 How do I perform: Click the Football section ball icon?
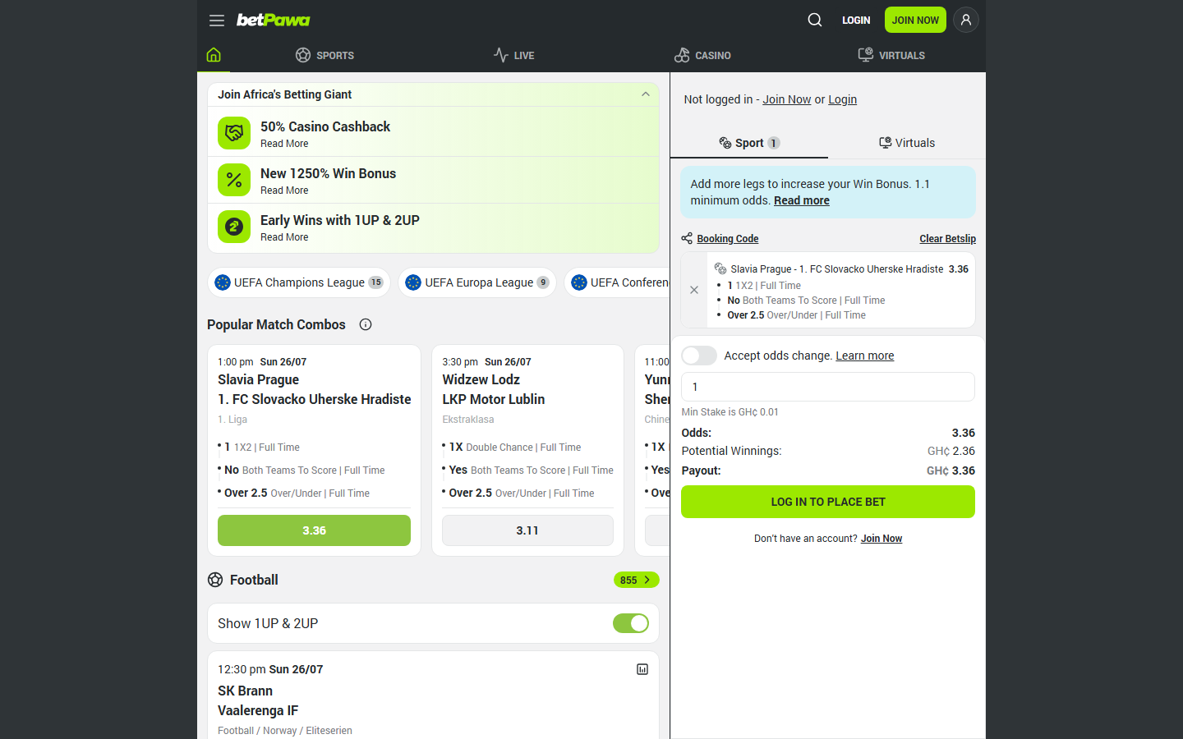click(215, 580)
